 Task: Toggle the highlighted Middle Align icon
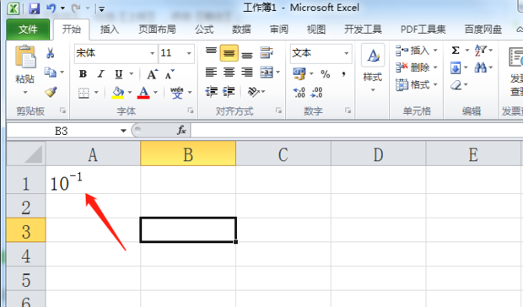pos(229,53)
